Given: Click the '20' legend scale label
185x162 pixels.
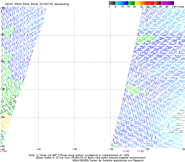Looking at the screenshot, I should click(134, 7).
